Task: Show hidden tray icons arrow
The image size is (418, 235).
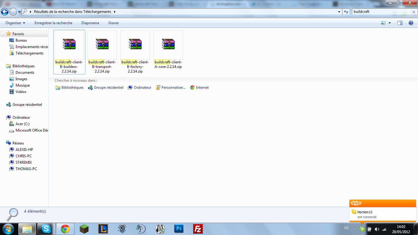Action: [x=355, y=229]
